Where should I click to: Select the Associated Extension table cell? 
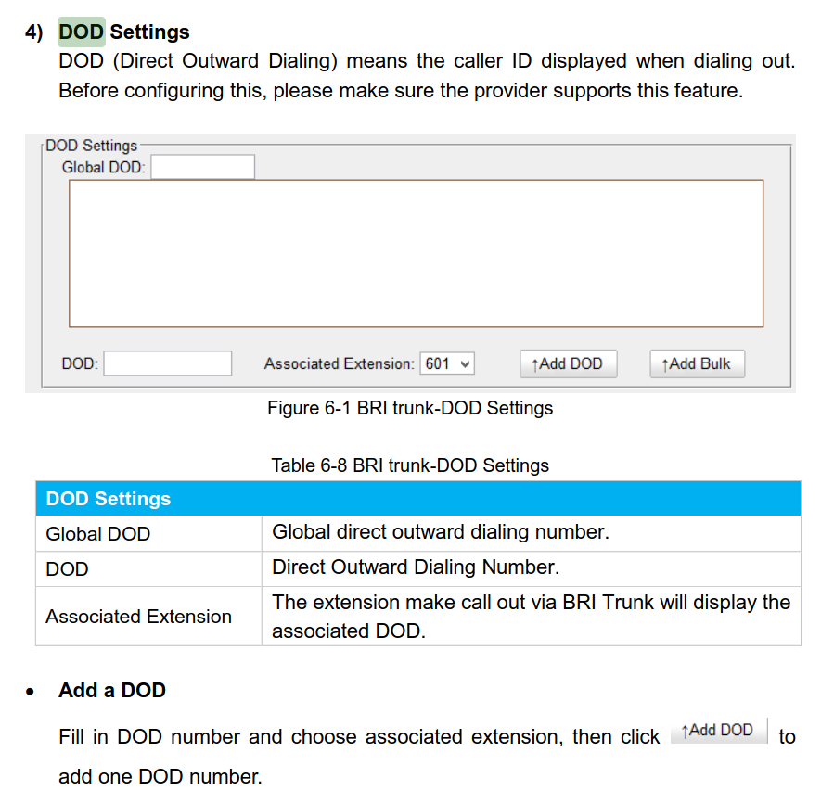(x=139, y=617)
